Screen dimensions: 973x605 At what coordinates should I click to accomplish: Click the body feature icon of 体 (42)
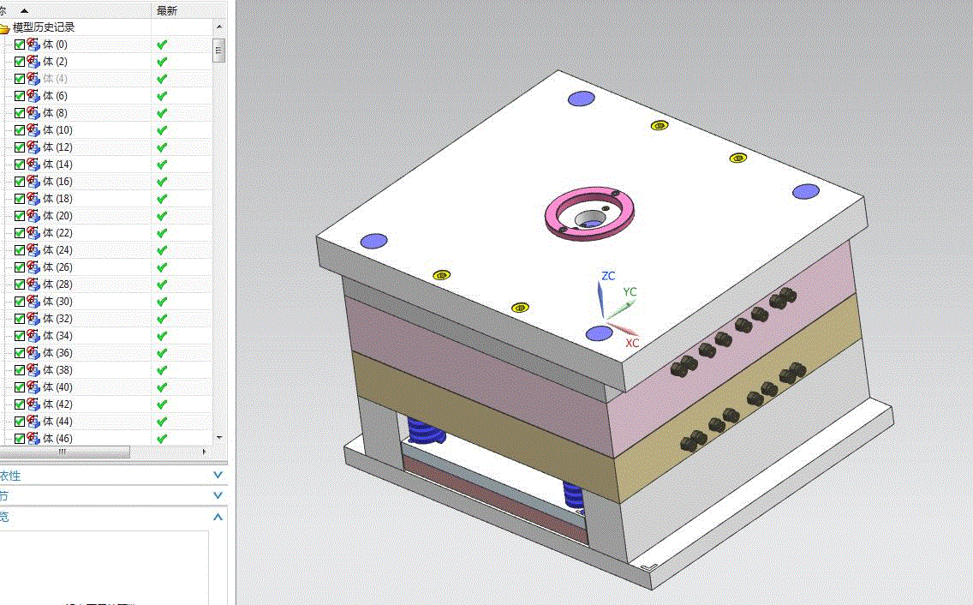pos(33,404)
